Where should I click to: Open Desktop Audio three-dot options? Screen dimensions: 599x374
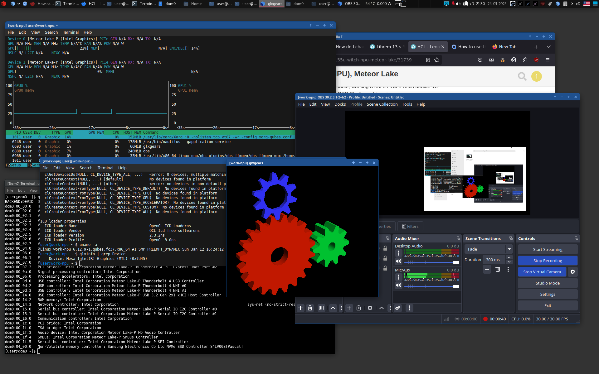[399, 253]
